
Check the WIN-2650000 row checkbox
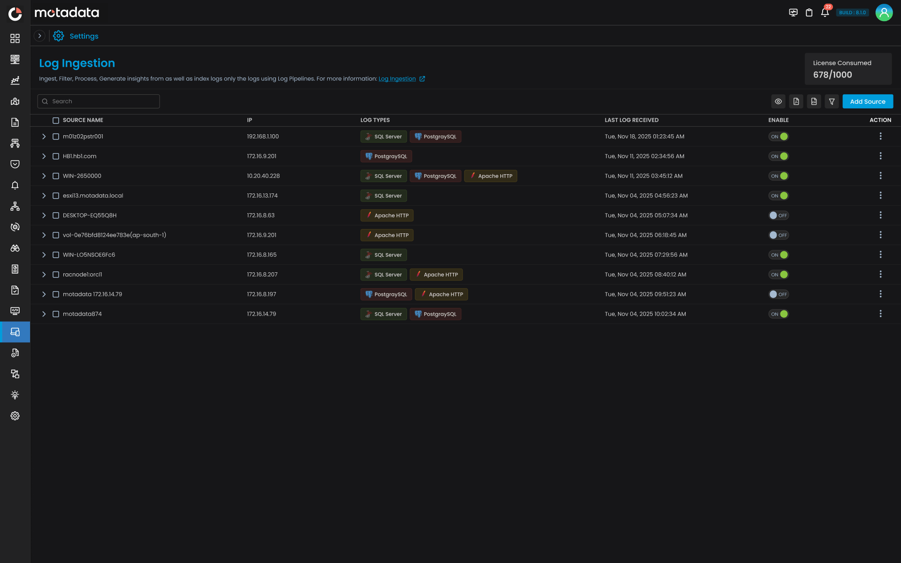[x=56, y=176]
